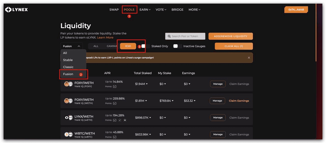This screenshot has width=326, height=143.
Task: Select the GAMMA strategy tab
Action: tap(112, 46)
